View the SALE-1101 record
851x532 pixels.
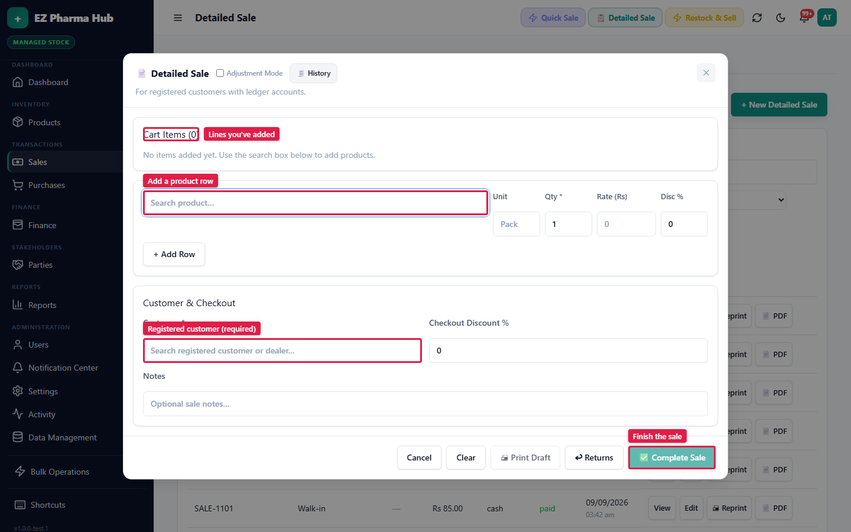[x=662, y=508]
